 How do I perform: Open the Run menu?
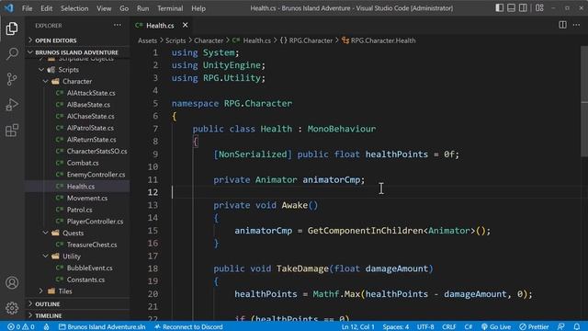tap(143, 8)
